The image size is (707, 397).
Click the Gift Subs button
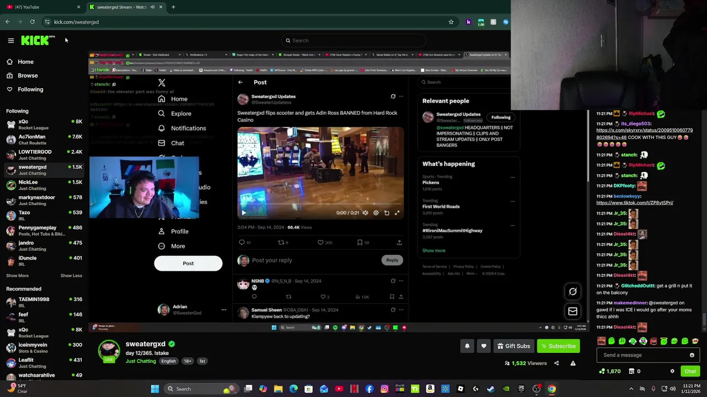514,346
